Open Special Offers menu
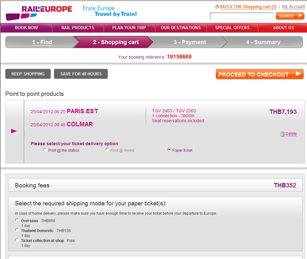Image resolution: width=307 pixels, height=259 pixels. click(233, 28)
